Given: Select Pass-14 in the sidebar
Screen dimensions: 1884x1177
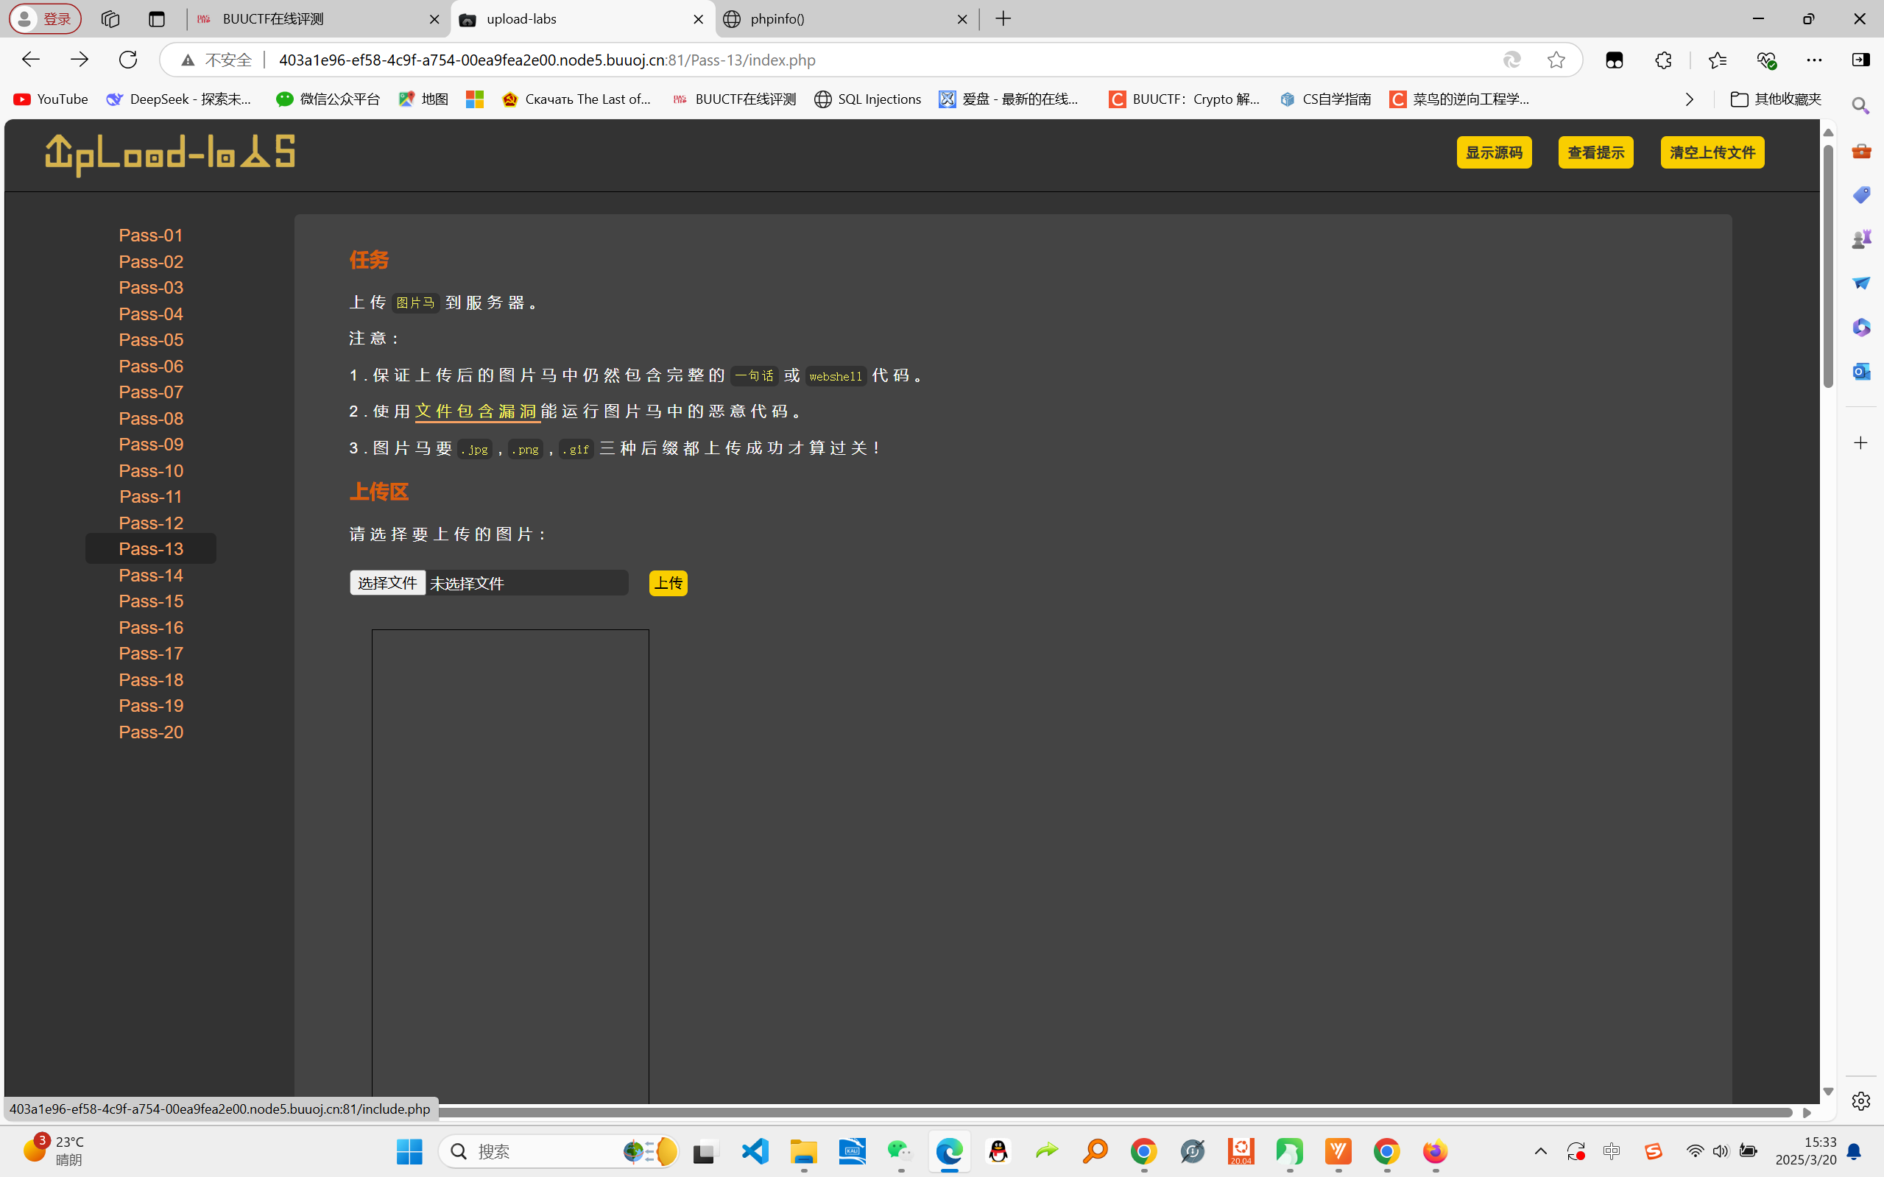Looking at the screenshot, I should (x=151, y=576).
